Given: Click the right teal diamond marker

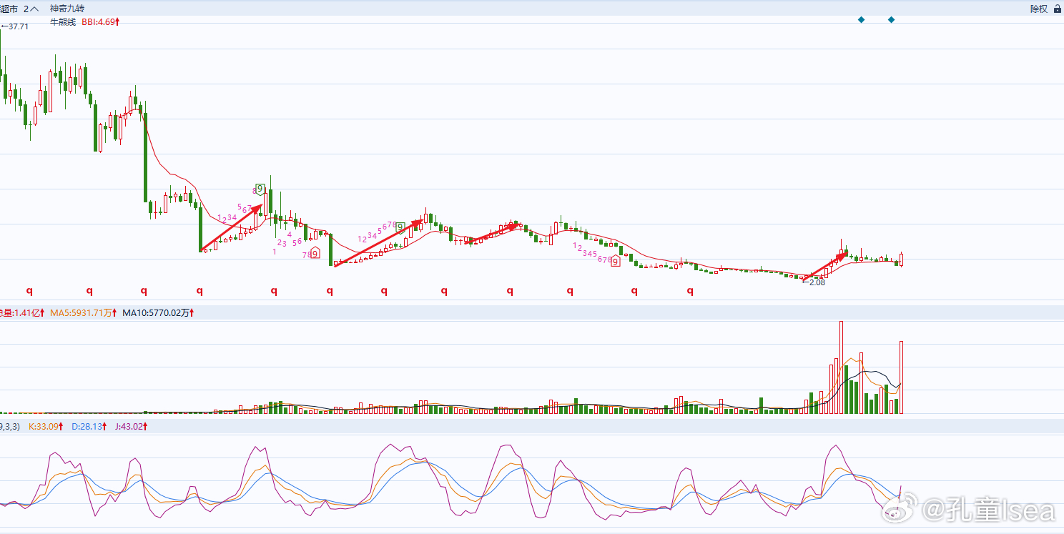Looking at the screenshot, I should coord(891,20).
